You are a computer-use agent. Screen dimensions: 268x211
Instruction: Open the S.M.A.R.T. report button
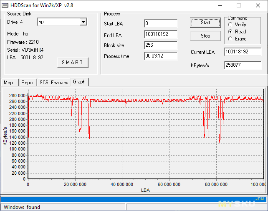[73, 63]
